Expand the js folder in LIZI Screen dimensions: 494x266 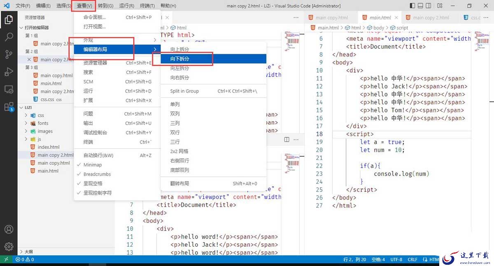27,139
